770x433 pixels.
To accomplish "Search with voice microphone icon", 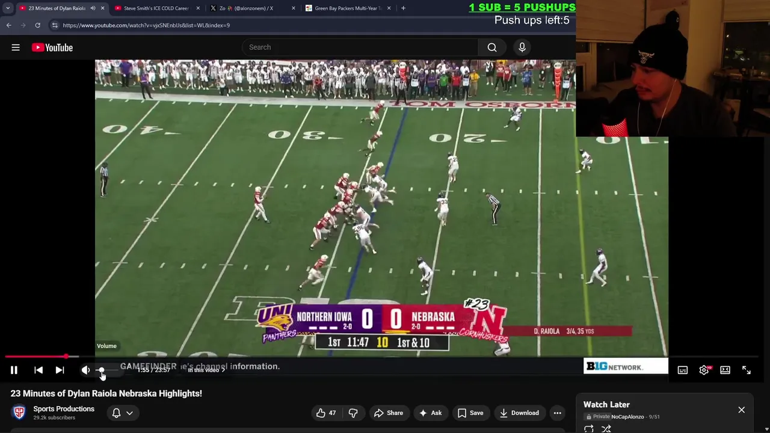I will 522,47.
